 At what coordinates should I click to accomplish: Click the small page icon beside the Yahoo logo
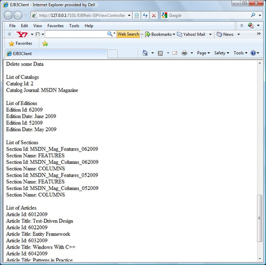(38, 34)
